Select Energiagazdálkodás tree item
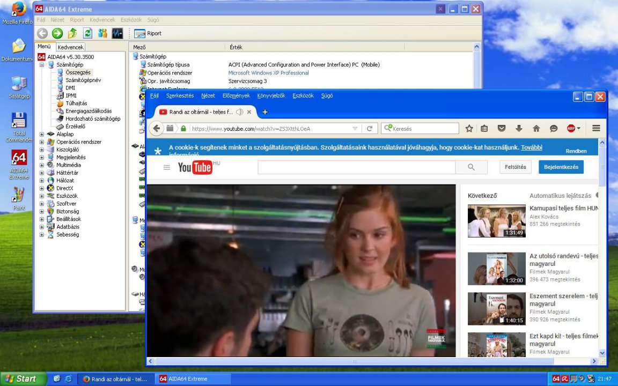Image resolution: width=618 pixels, height=386 pixels. coord(89,111)
